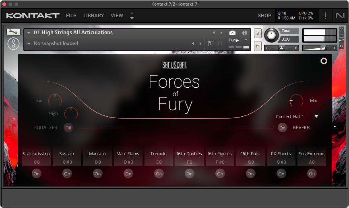The height and width of the screenshot is (208, 349).
Task: Minimize instrument header view
Action: (x=341, y=35)
